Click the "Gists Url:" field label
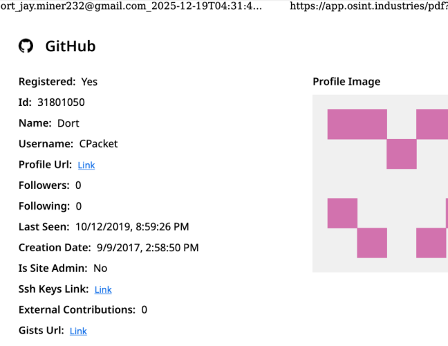The height and width of the screenshot is (346, 448). [41, 331]
